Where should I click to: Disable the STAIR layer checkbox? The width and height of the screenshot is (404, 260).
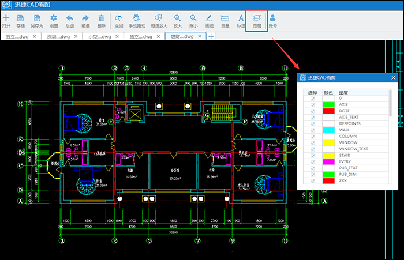(313, 155)
